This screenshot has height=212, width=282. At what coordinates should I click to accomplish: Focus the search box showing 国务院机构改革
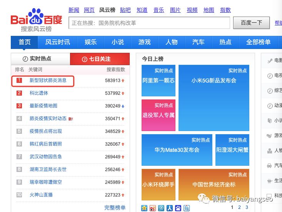point(149,23)
